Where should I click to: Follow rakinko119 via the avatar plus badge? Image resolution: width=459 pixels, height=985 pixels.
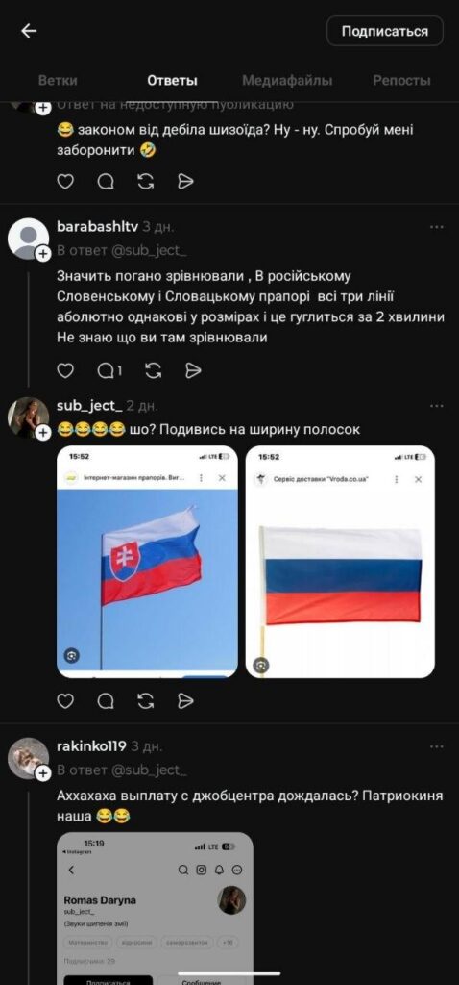click(x=42, y=773)
